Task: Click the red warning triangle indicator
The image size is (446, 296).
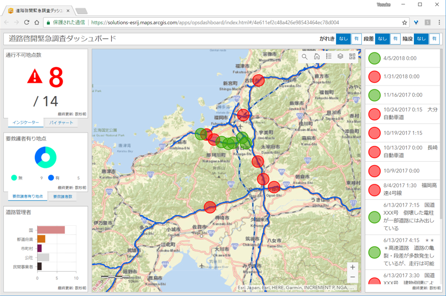Action: pos(35,76)
